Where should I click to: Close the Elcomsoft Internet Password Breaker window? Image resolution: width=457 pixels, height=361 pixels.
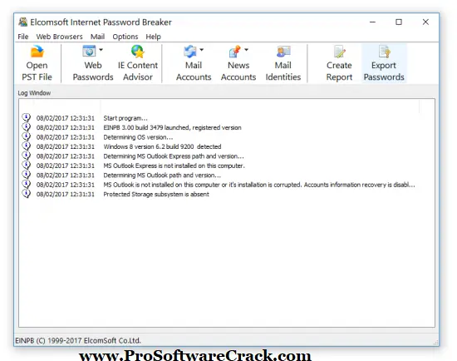point(425,22)
